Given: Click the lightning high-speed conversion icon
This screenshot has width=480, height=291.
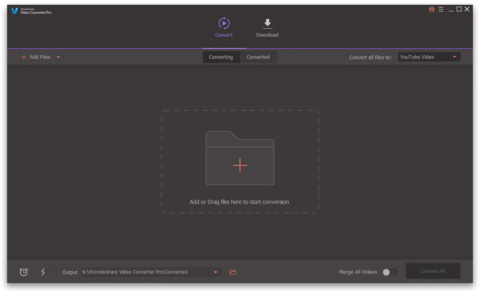Looking at the screenshot, I should tap(43, 272).
